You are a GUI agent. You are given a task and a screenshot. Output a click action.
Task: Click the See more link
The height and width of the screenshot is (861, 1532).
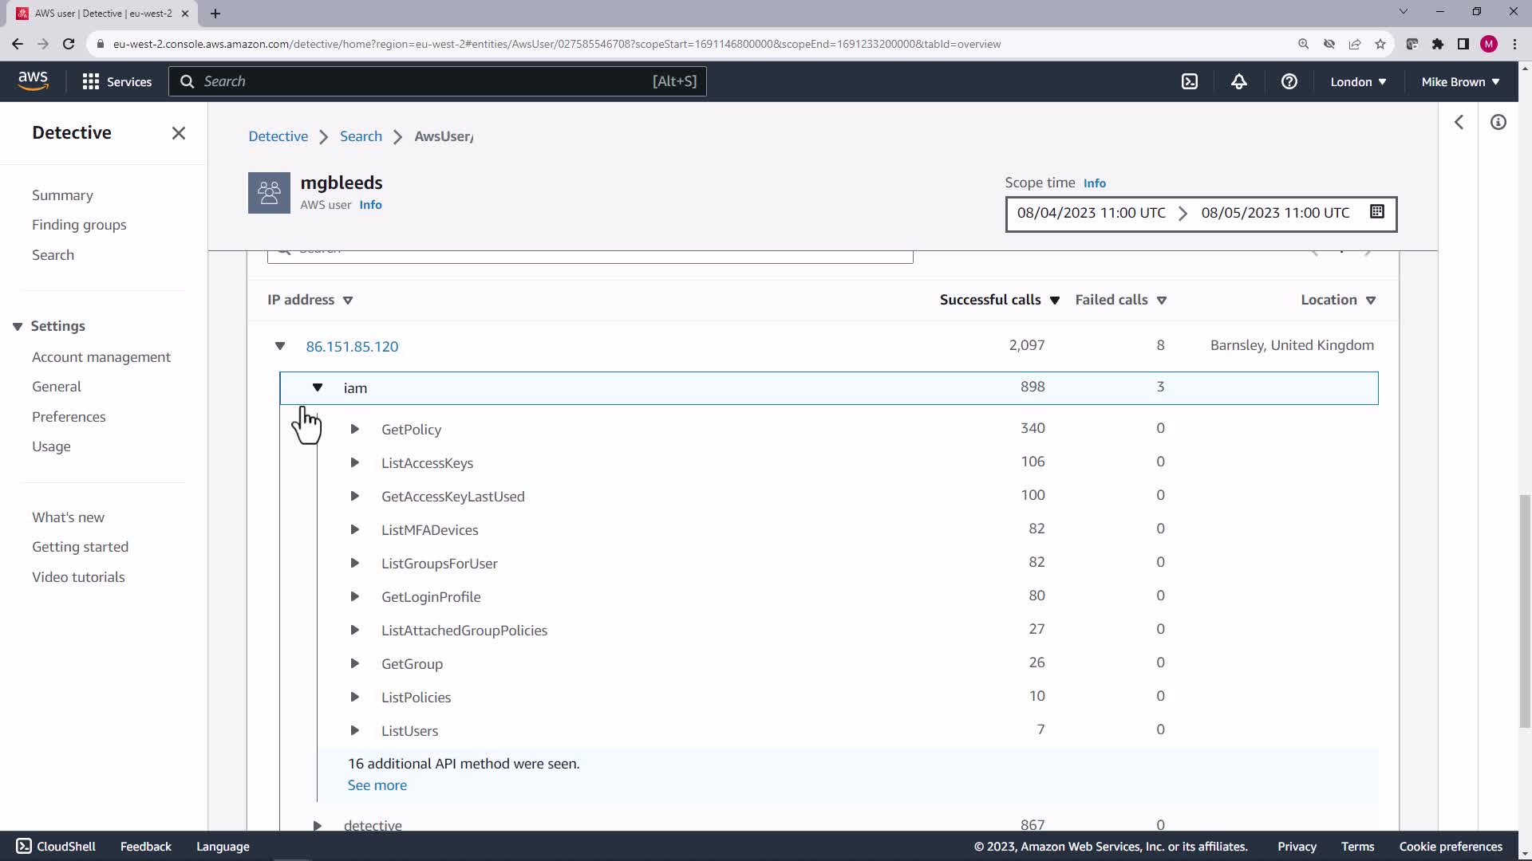[377, 785]
